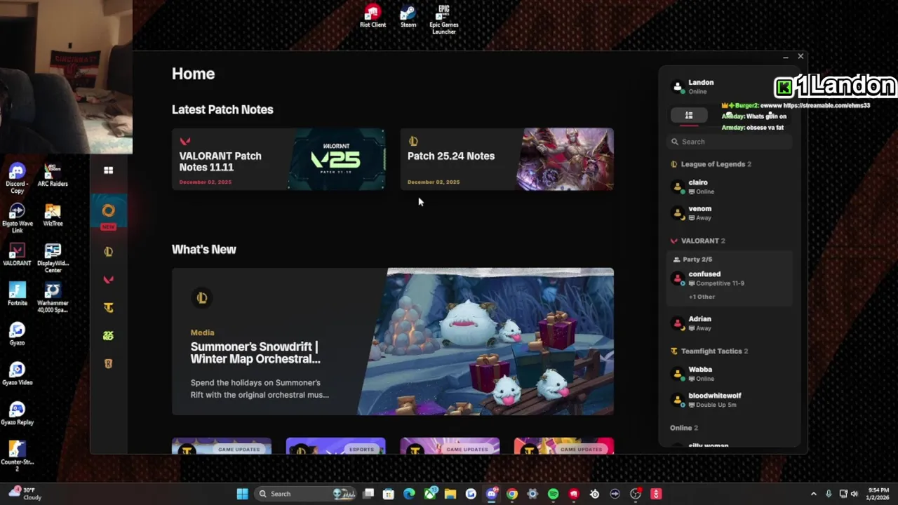Select friend Wabba in the friends list
The image size is (898, 505).
(730, 374)
